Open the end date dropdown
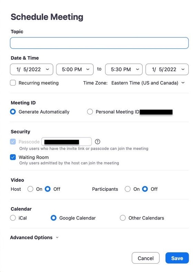Viewport: 196px width, 272px height. point(167,69)
